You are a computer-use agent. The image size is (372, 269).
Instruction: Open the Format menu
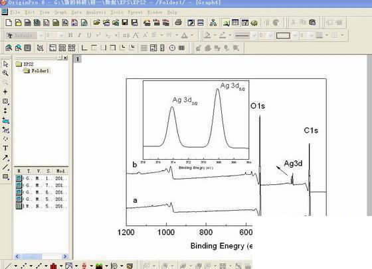click(x=135, y=12)
